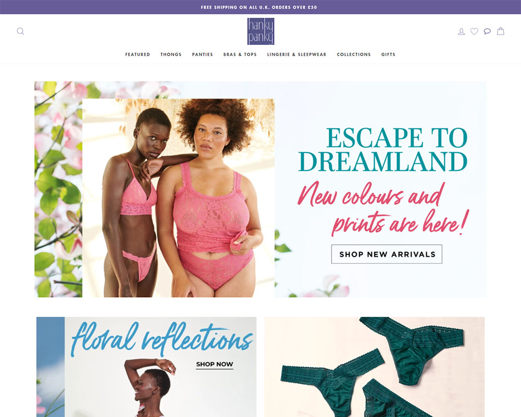Screen dimensions: 521x417
Task: Click the Escape to Dreamland heading
Action: pos(382,149)
